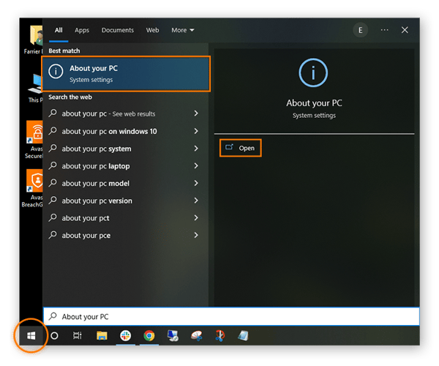The height and width of the screenshot is (366, 439).
Task: Expand arrow for 'about your pc model'
Action: pos(196,183)
